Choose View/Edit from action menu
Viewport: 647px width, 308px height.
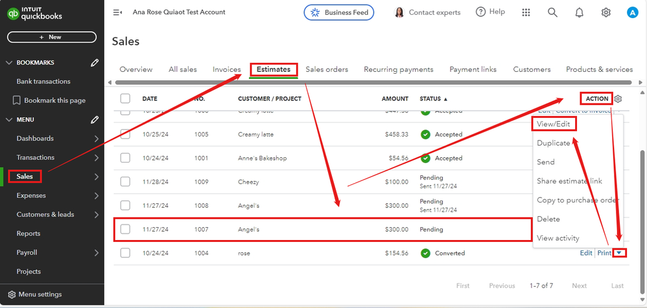(554, 124)
